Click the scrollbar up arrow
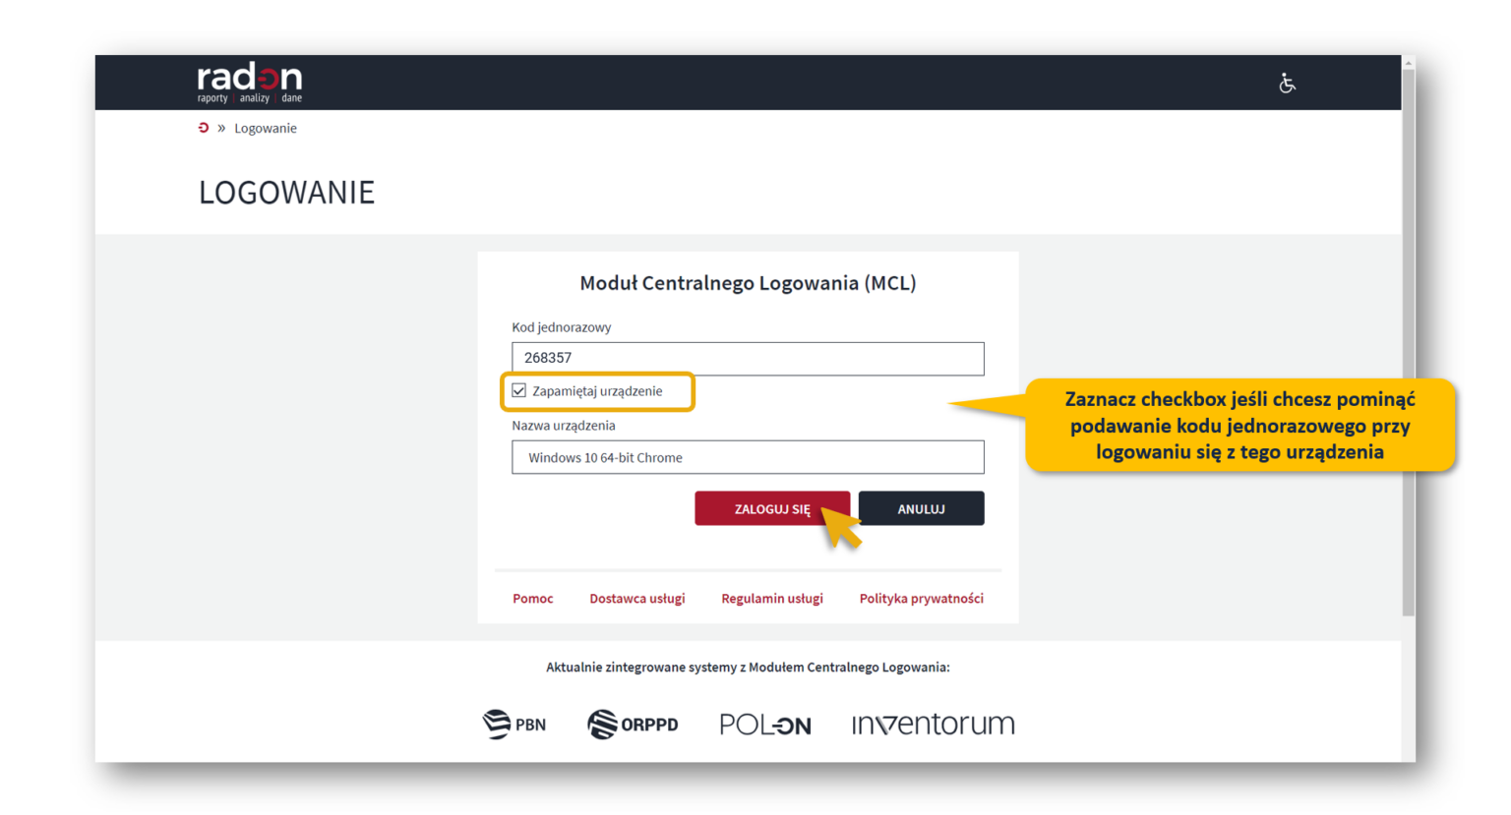 pyautogui.click(x=1409, y=63)
